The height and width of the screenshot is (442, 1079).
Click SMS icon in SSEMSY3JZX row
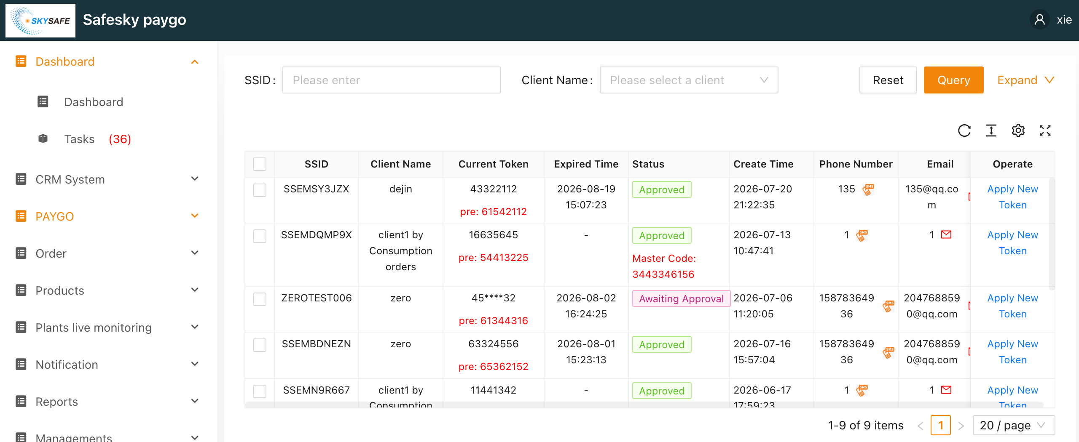(x=868, y=189)
